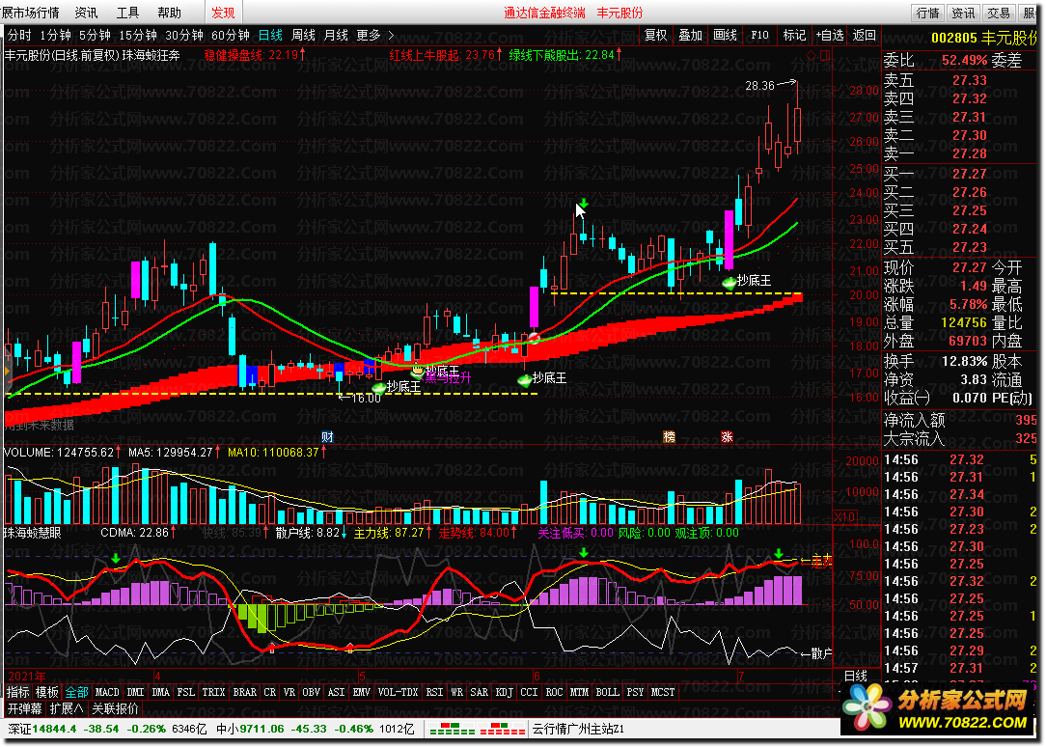Select the CCI indicator
1046x747 pixels.
[x=529, y=692]
